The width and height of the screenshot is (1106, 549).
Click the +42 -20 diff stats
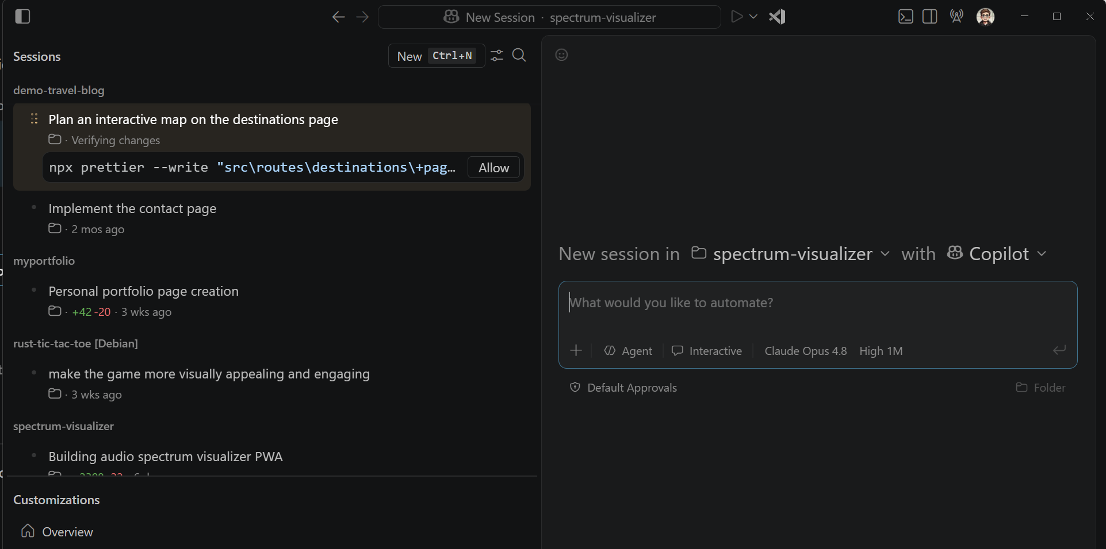tap(91, 312)
